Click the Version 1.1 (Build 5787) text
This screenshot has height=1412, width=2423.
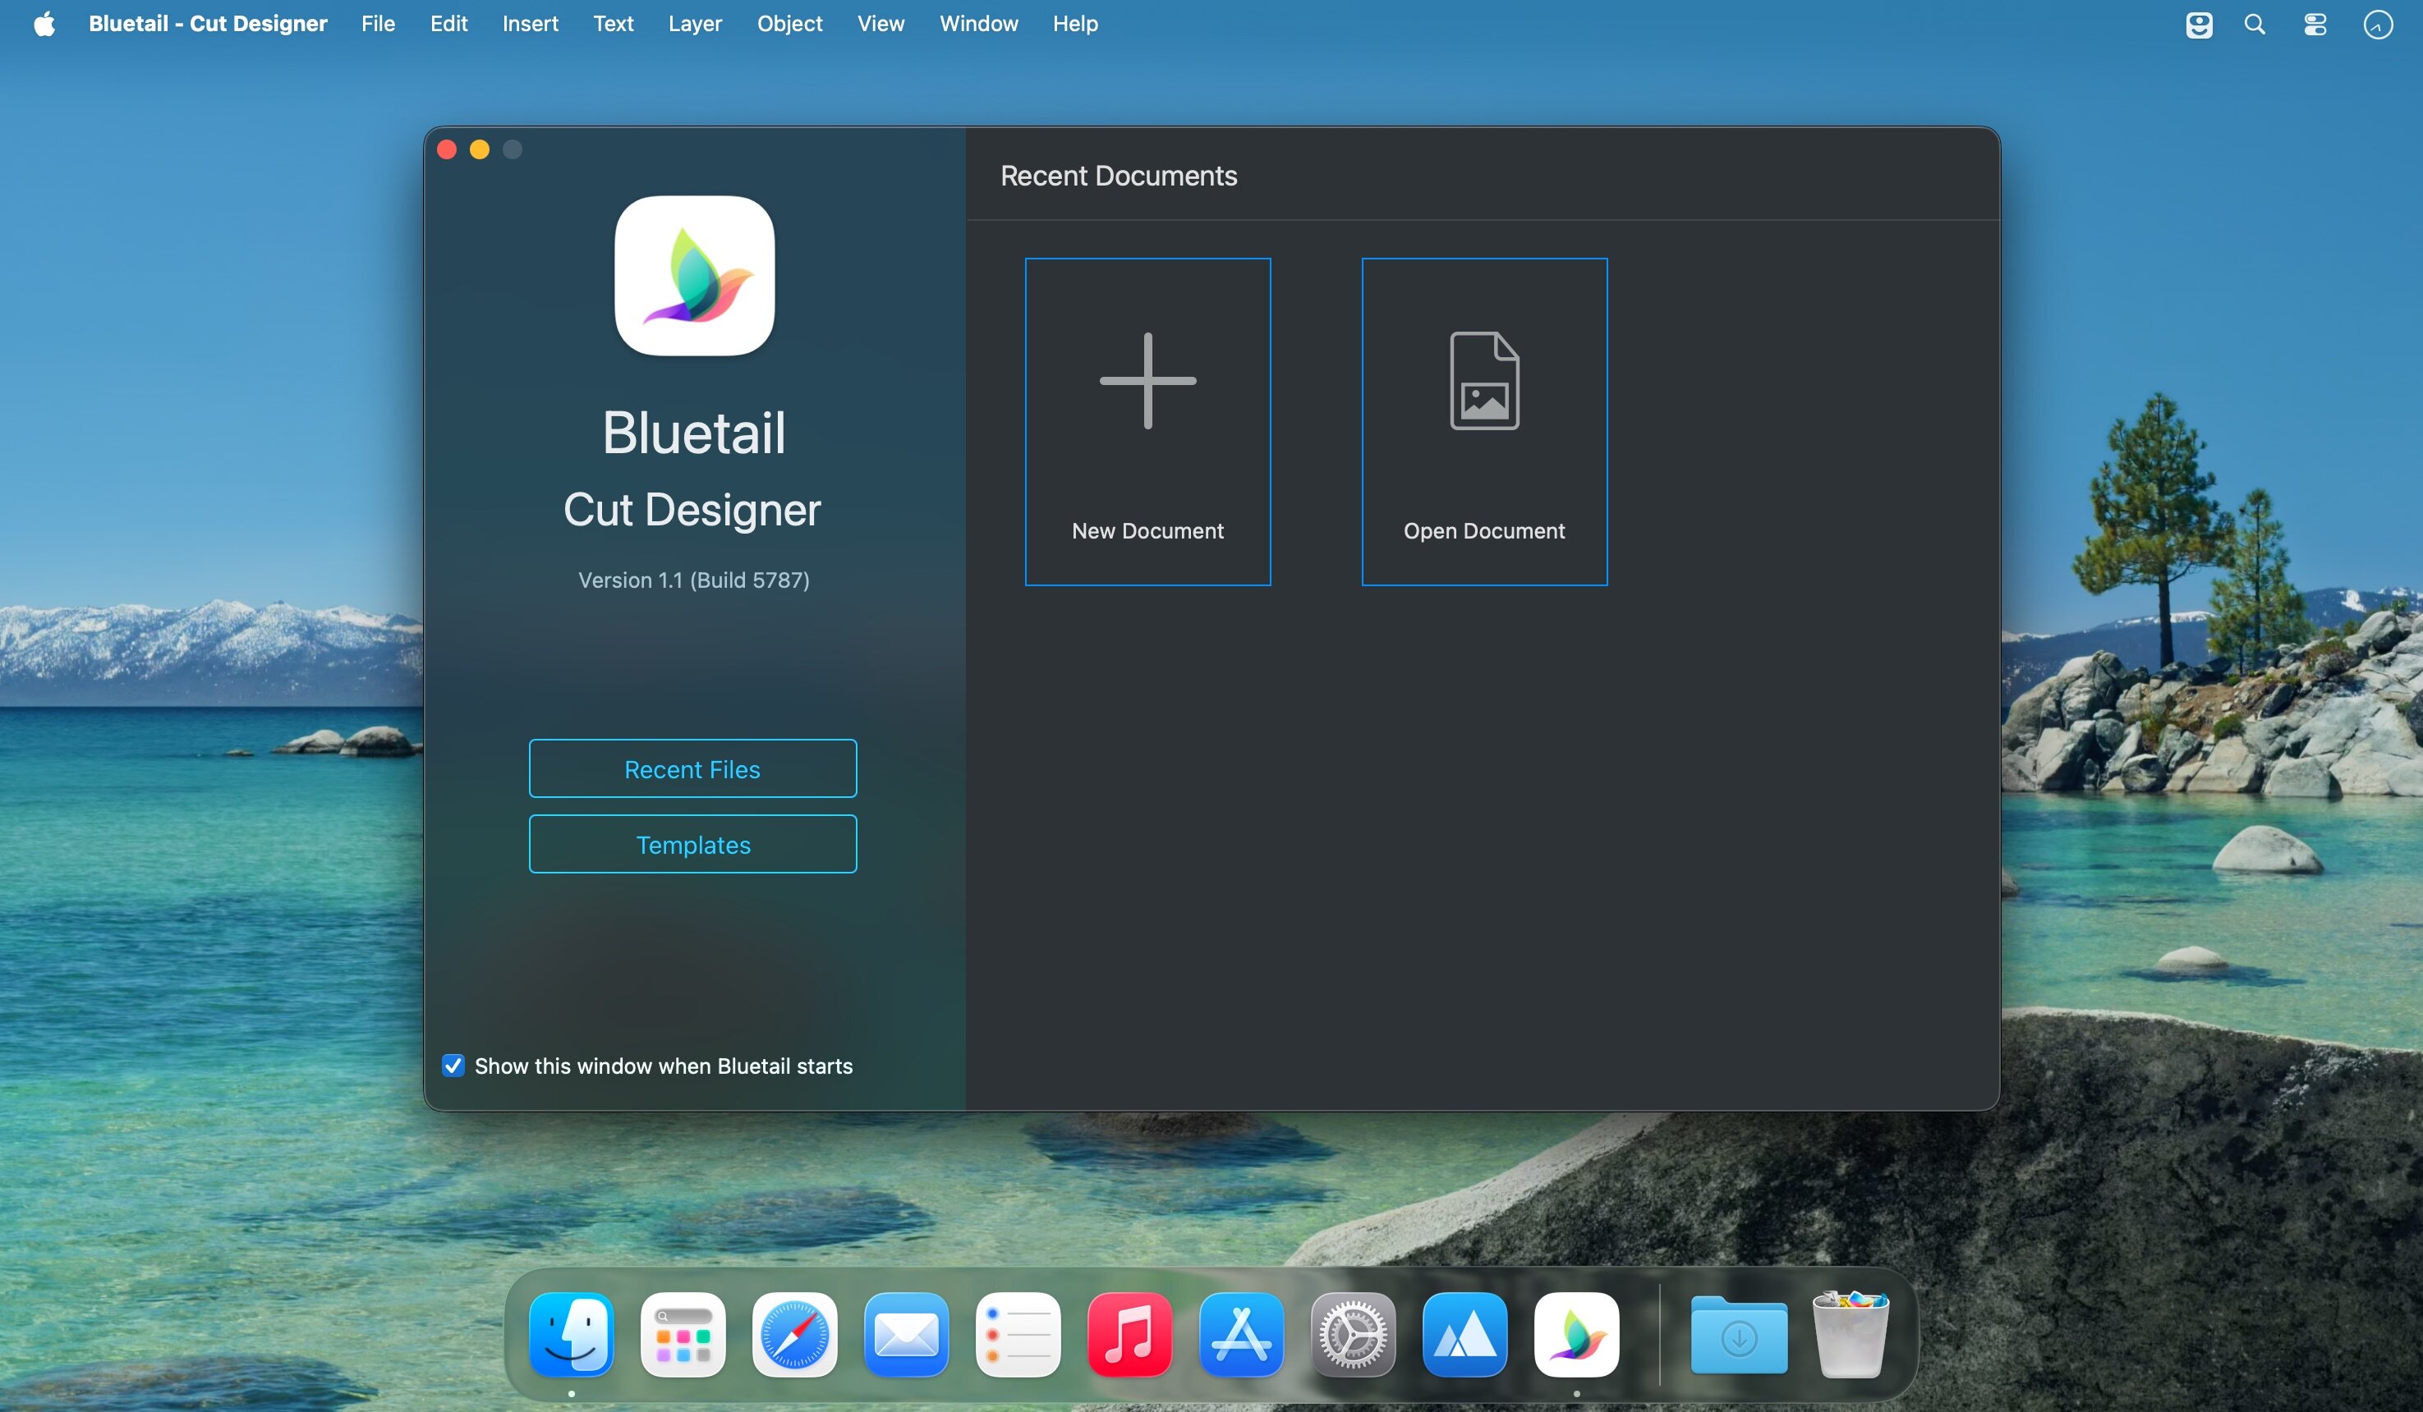click(693, 580)
